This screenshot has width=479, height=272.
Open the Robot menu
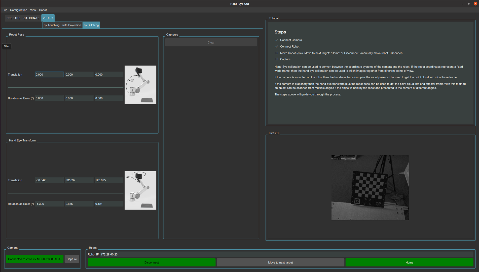43,10
